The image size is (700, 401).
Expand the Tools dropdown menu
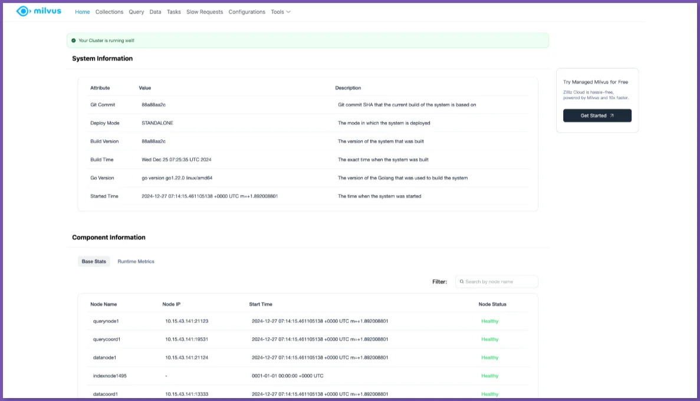tap(280, 12)
